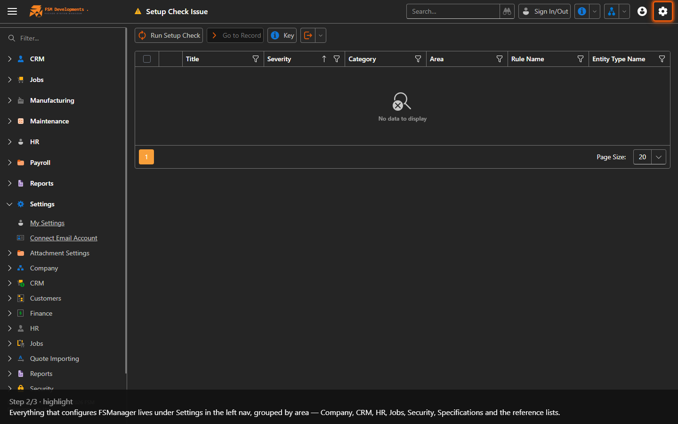Open Finance in Settings tree
Screen dimensions: 678x424
tap(41, 313)
